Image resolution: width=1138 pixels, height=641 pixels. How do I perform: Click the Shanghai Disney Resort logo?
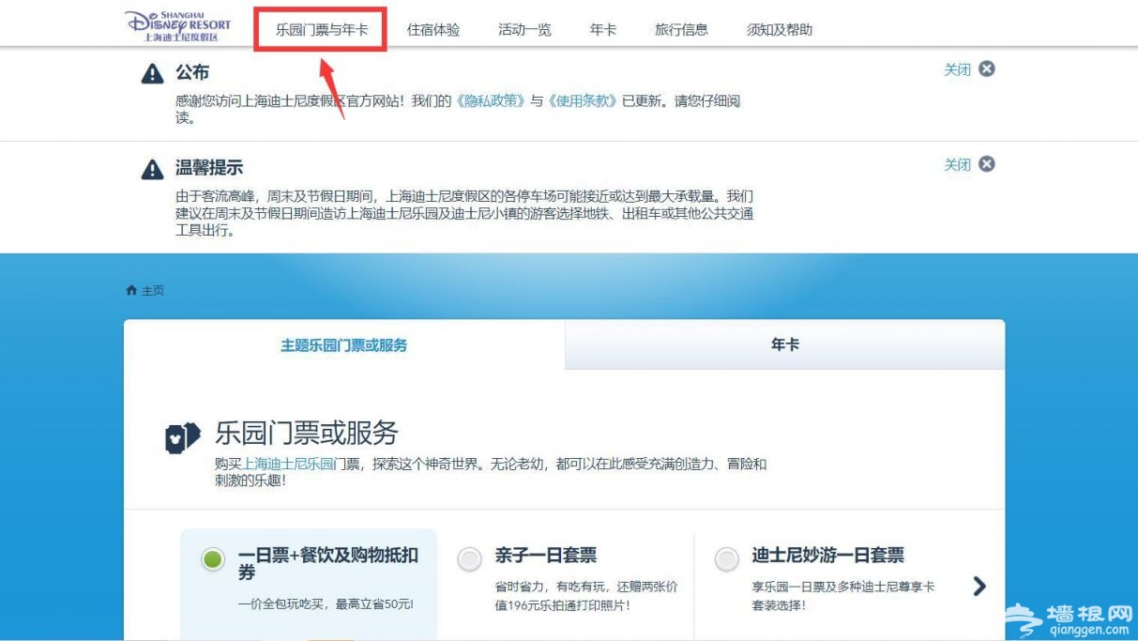coord(177,26)
